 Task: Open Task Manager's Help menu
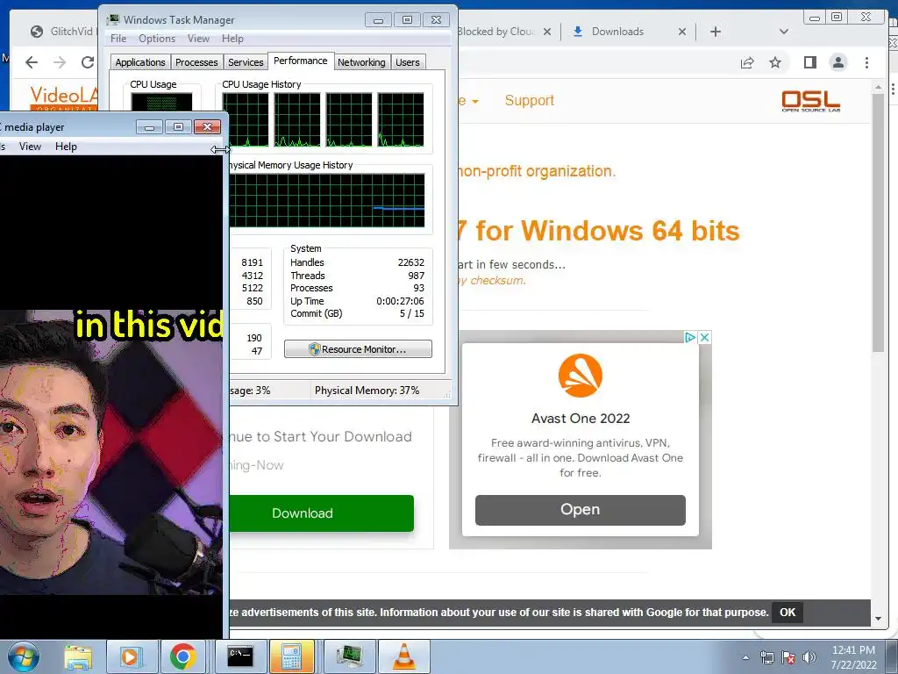pos(232,39)
